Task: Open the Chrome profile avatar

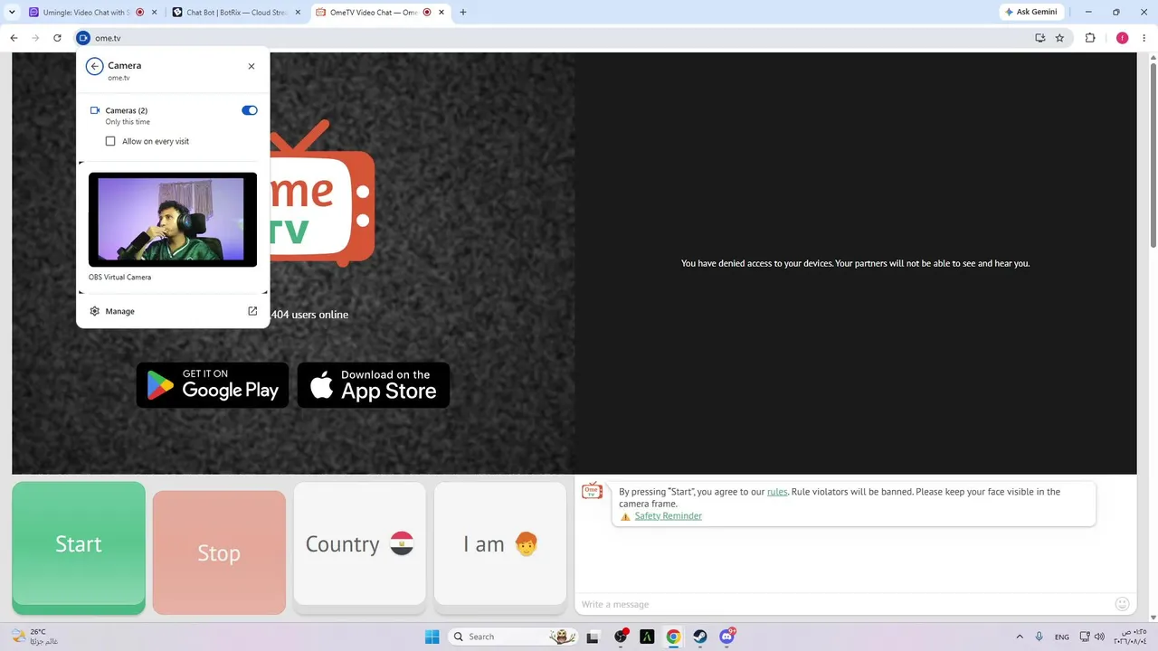Action: 1122,38
